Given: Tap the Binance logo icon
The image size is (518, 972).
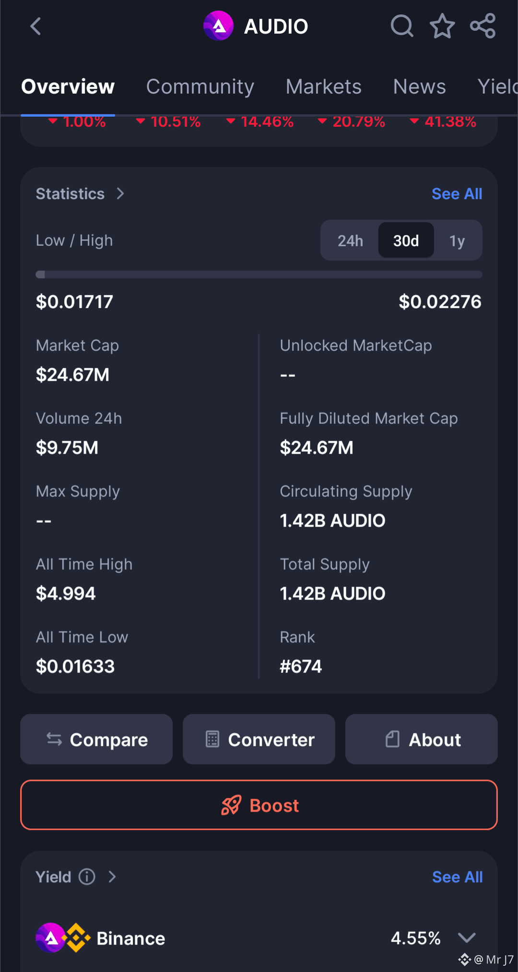Looking at the screenshot, I should [76, 937].
